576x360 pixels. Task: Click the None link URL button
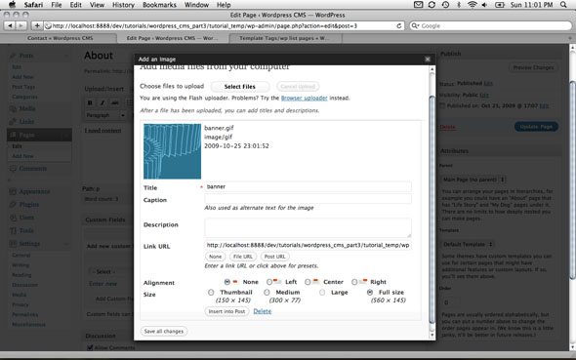(x=215, y=257)
